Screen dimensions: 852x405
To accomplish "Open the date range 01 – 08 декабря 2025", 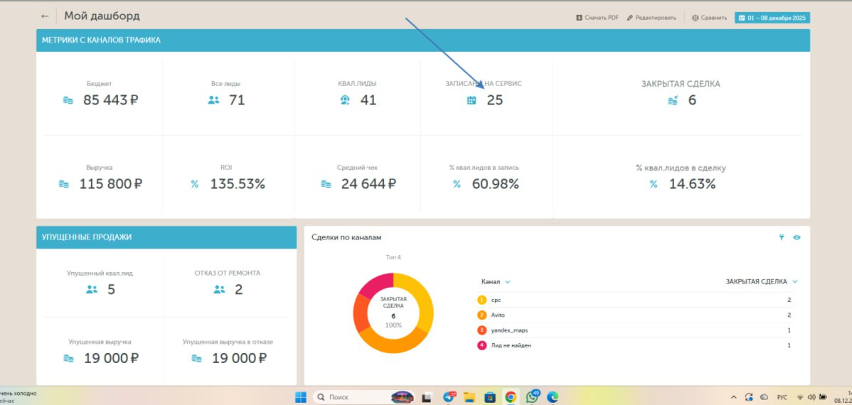I will click(772, 17).
